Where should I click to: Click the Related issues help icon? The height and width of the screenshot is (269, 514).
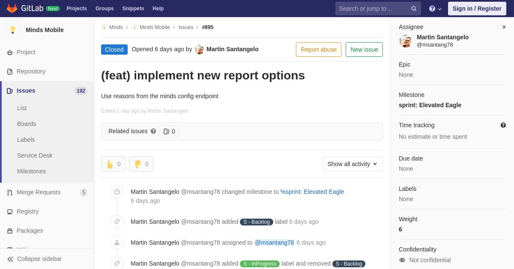click(x=153, y=131)
